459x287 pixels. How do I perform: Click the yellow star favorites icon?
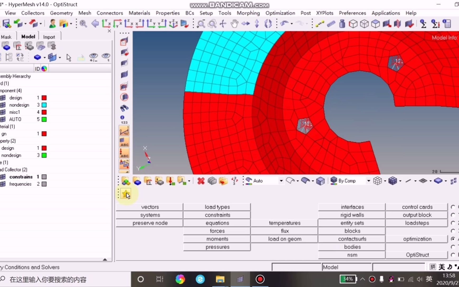[126, 194]
